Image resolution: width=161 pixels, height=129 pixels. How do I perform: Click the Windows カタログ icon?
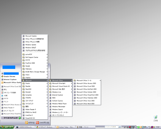tap(24, 48)
